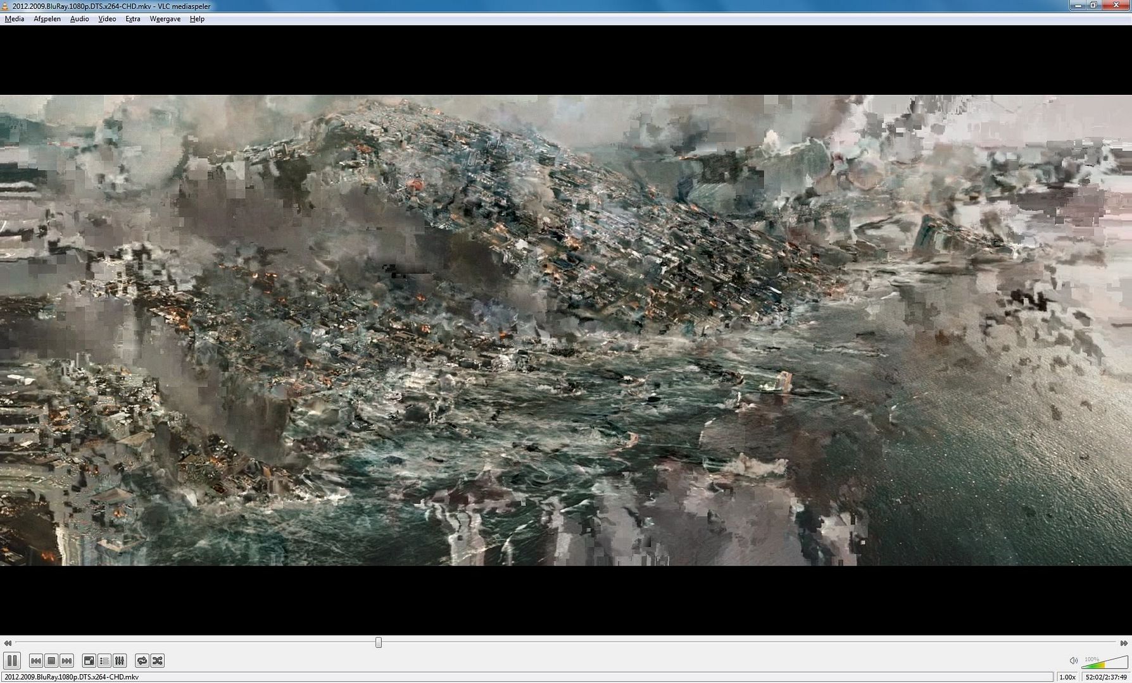Click the elapsed time display 52:02/2:37:49
The height and width of the screenshot is (683, 1132).
point(1106,677)
